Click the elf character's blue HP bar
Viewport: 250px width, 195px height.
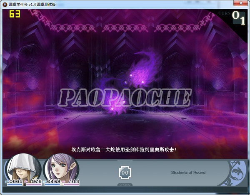(52, 185)
